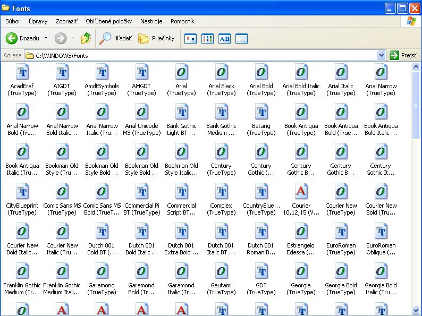
Task: Open the Dozadu history dropdown arrow
Action: pyautogui.click(x=46, y=38)
